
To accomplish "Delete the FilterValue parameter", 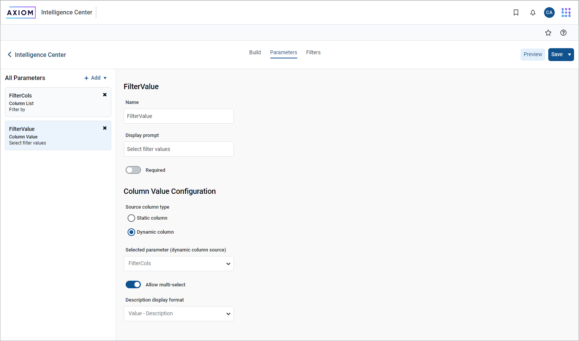I will point(105,128).
